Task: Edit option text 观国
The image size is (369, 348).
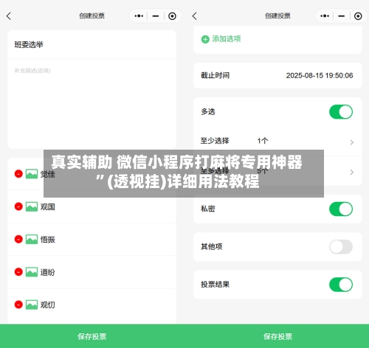Action: coord(48,207)
